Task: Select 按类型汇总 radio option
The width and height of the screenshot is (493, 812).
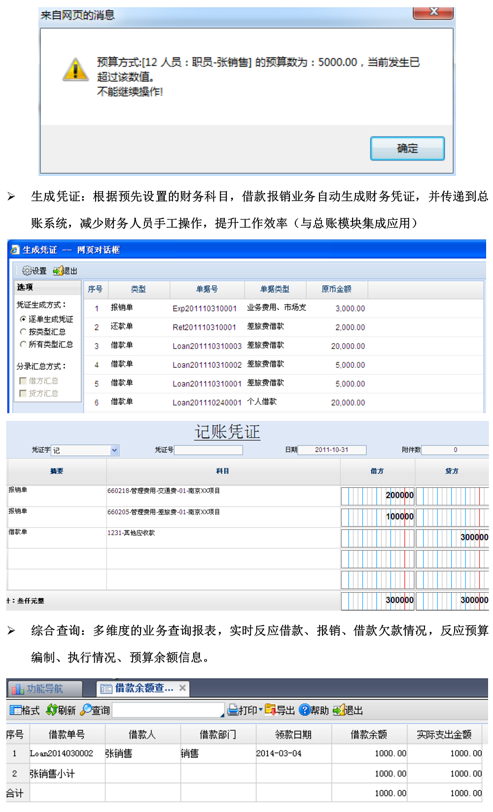Action: pos(23,332)
